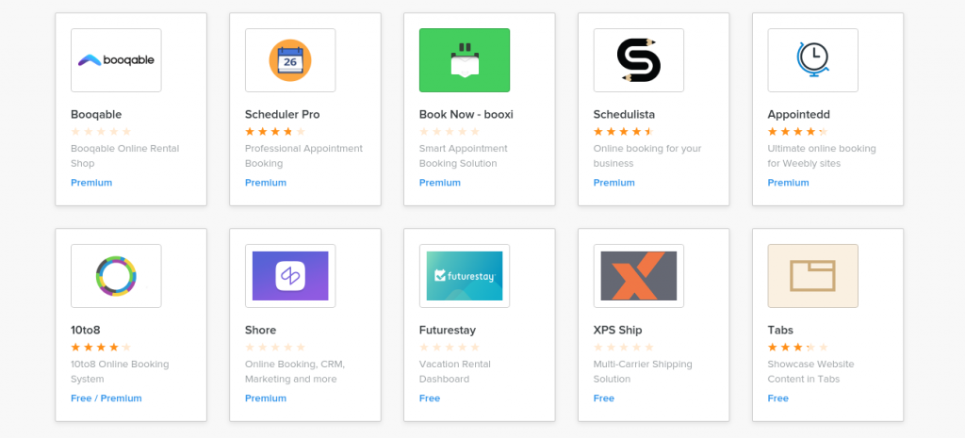This screenshot has width=965, height=438.
Task: Click 'Ultimate online booking for Weebly sites'
Action: coord(822,156)
